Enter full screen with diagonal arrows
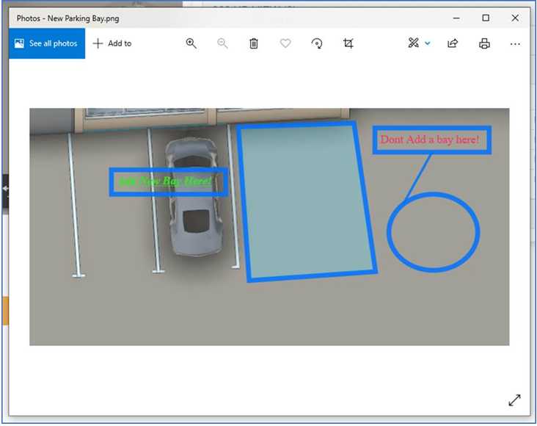Image resolution: width=537 pixels, height=426 pixels. (x=514, y=400)
